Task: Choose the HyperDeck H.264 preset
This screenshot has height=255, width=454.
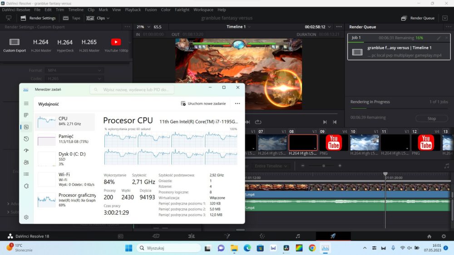Action: pos(65,45)
